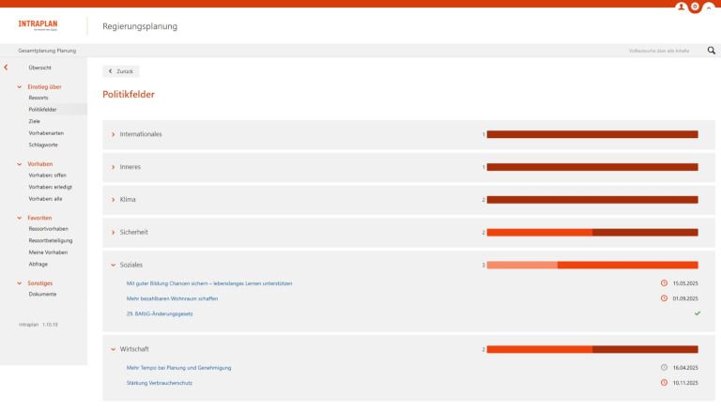Click the magnifier search icon
The width and height of the screenshot is (721, 412).
711,50
